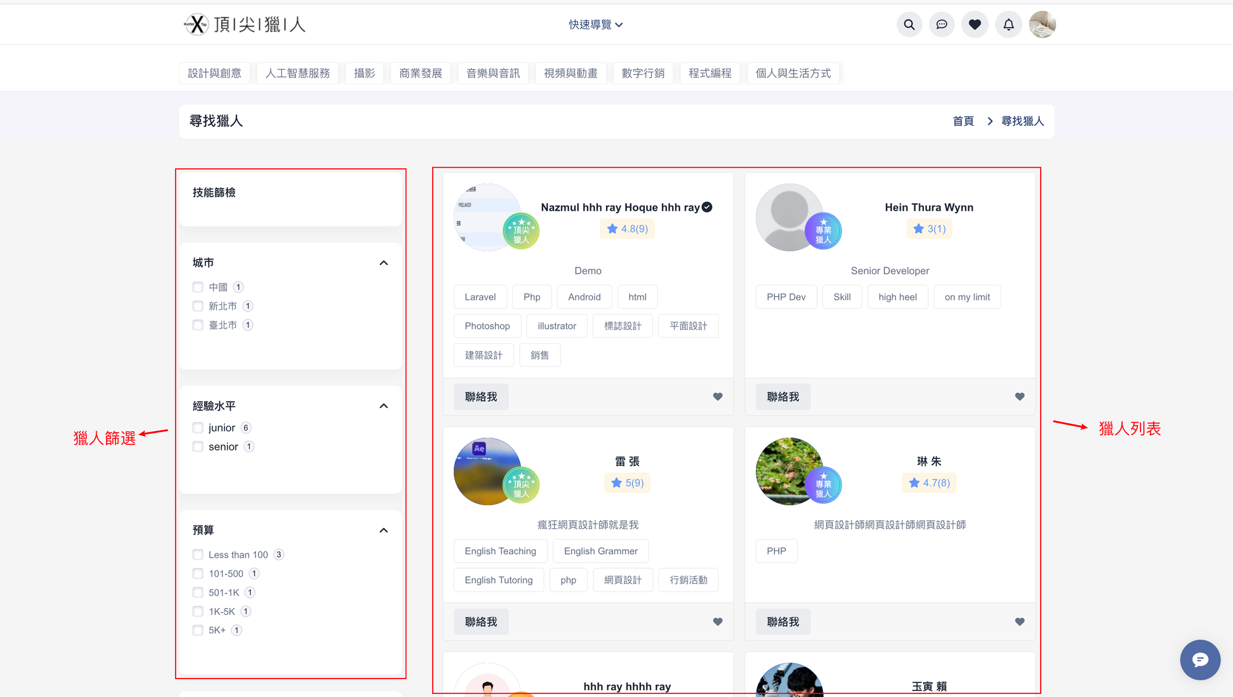Click the search magnifier icon in header
Viewport: 1233px width, 697px height.
909,25
